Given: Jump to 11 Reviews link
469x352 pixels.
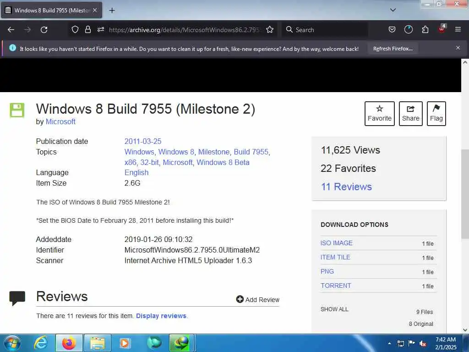Looking at the screenshot, I should pyautogui.click(x=346, y=187).
